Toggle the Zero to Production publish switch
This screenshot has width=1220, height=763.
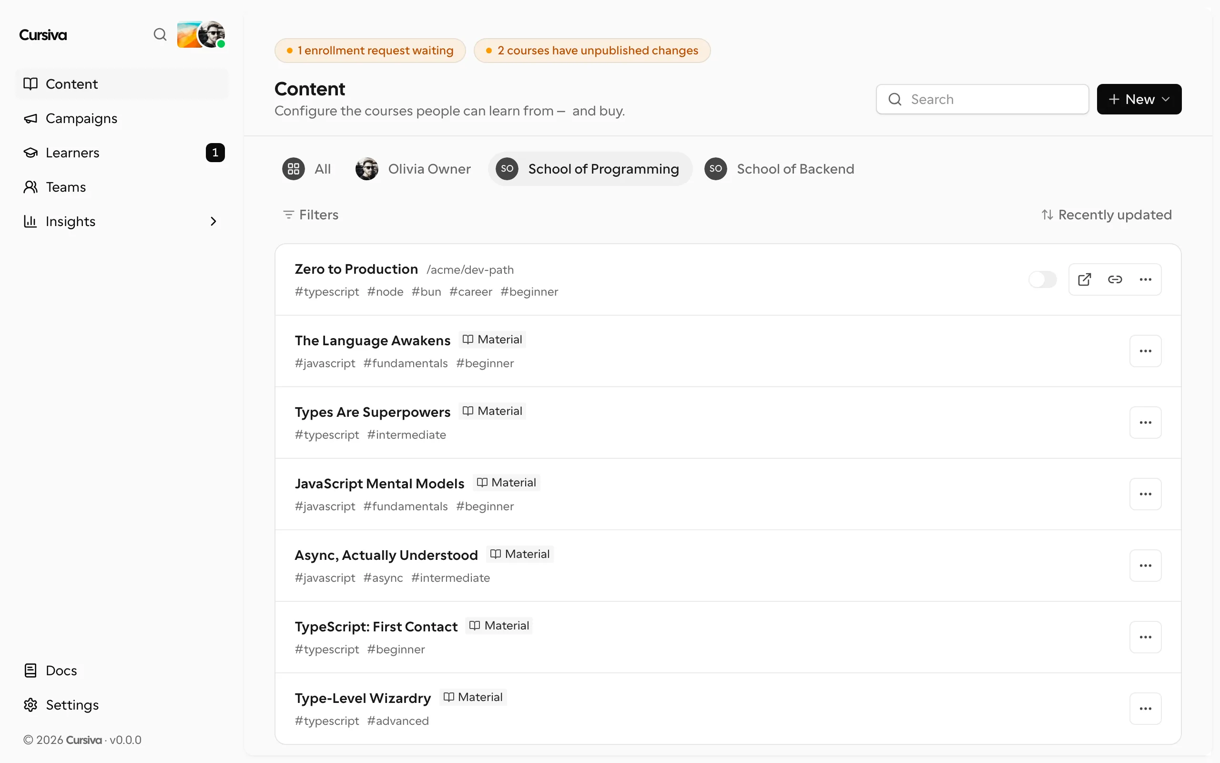(x=1043, y=279)
